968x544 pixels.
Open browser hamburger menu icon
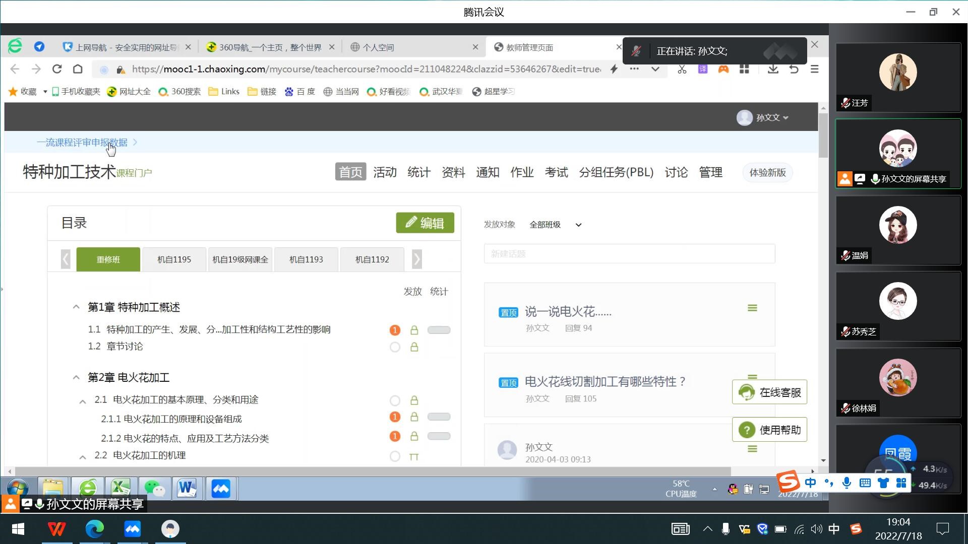pos(814,69)
